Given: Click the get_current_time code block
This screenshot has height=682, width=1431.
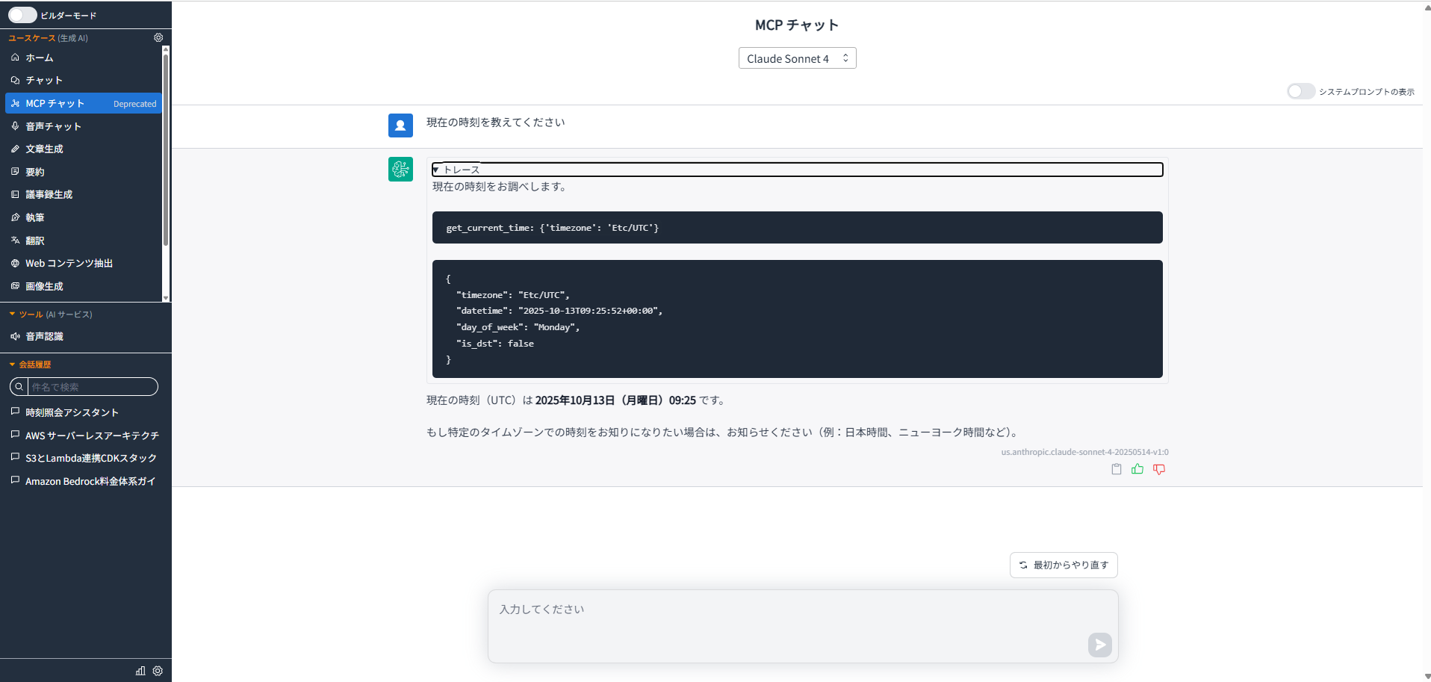Looking at the screenshot, I should (797, 227).
